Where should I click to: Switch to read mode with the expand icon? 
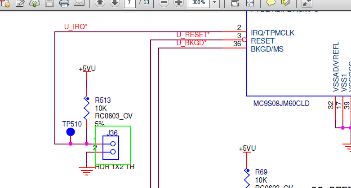point(307,3)
